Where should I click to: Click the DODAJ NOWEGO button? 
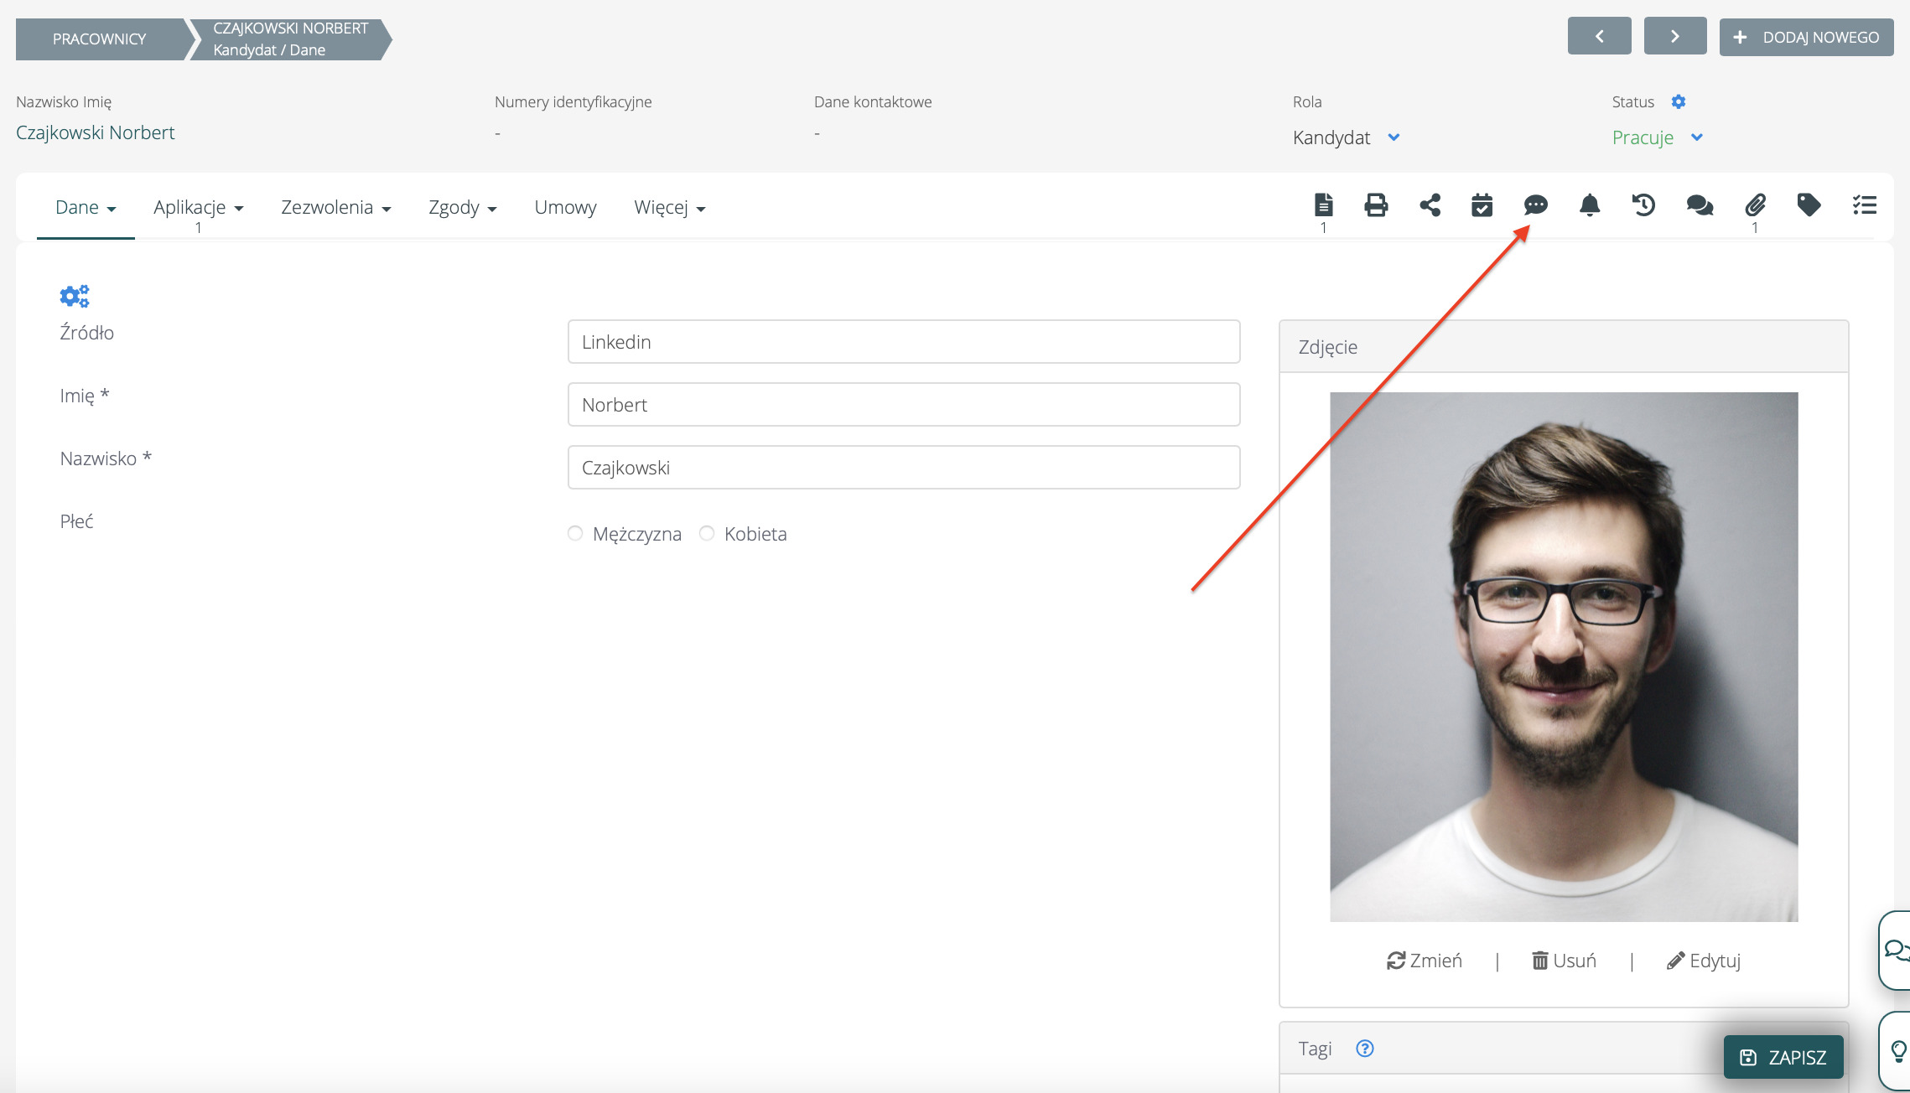click(1806, 38)
